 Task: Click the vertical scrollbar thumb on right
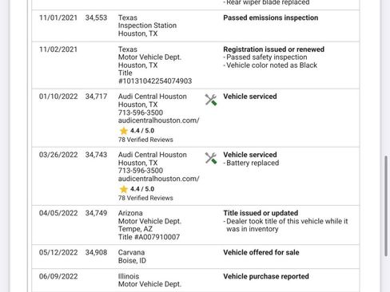[x=386, y=206]
